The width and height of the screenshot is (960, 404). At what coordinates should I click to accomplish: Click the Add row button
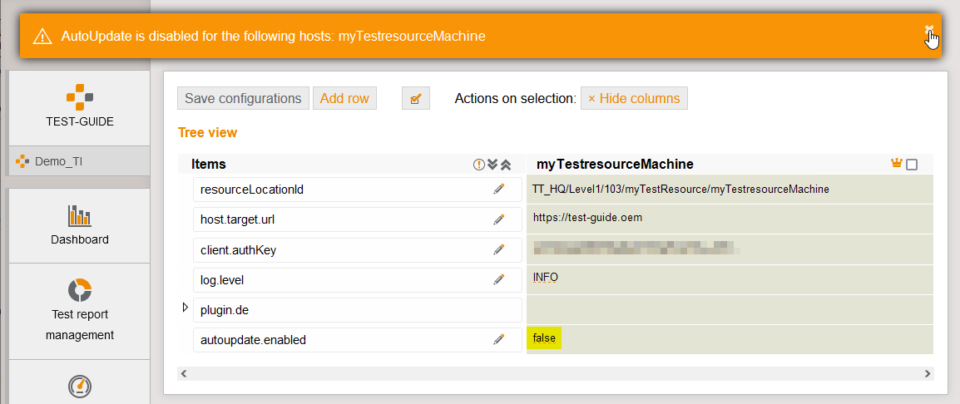click(x=344, y=98)
